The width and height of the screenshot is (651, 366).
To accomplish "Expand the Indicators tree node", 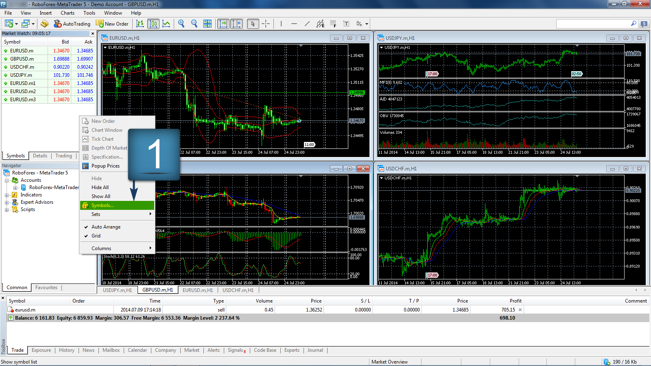I will pyautogui.click(x=7, y=195).
